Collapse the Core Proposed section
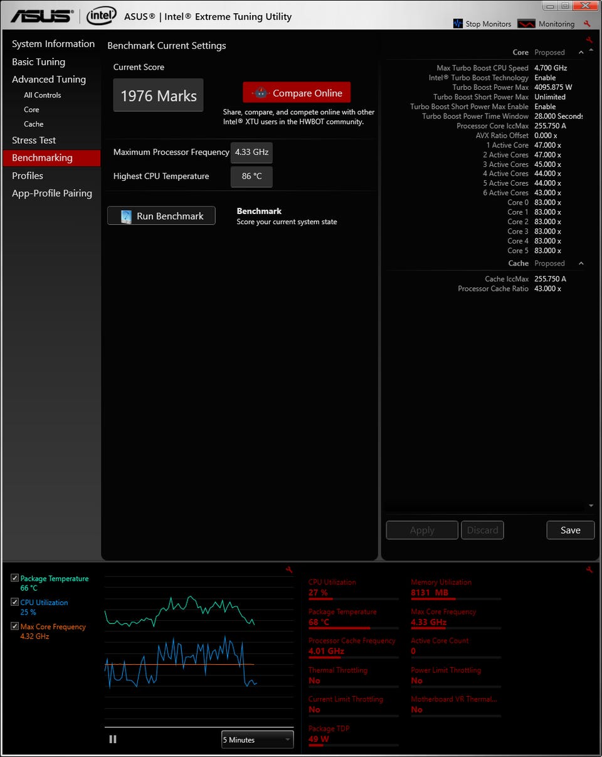 [581, 53]
